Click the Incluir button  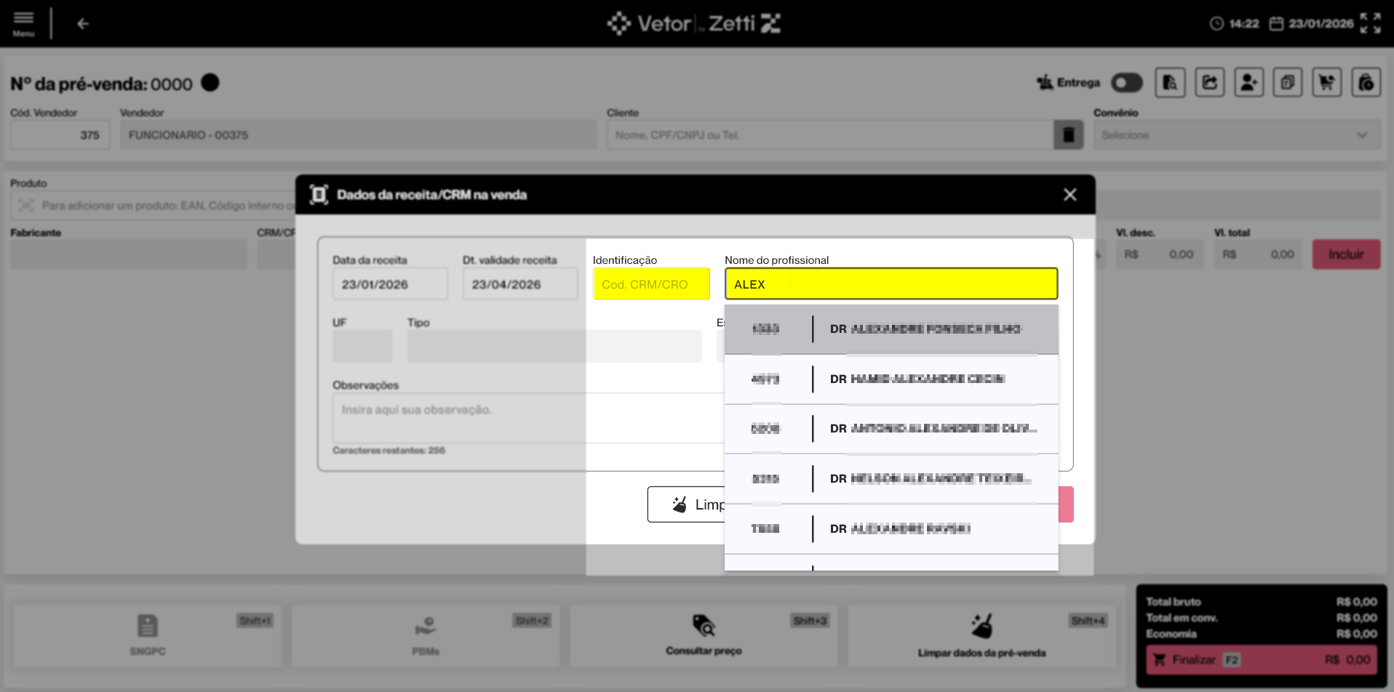pos(1346,254)
